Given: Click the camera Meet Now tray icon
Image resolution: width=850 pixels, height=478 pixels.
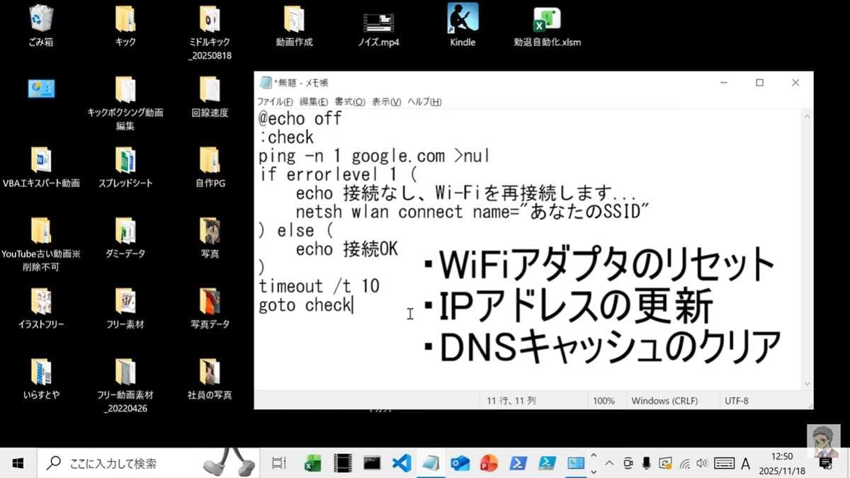Looking at the screenshot, I should click(x=628, y=464).
